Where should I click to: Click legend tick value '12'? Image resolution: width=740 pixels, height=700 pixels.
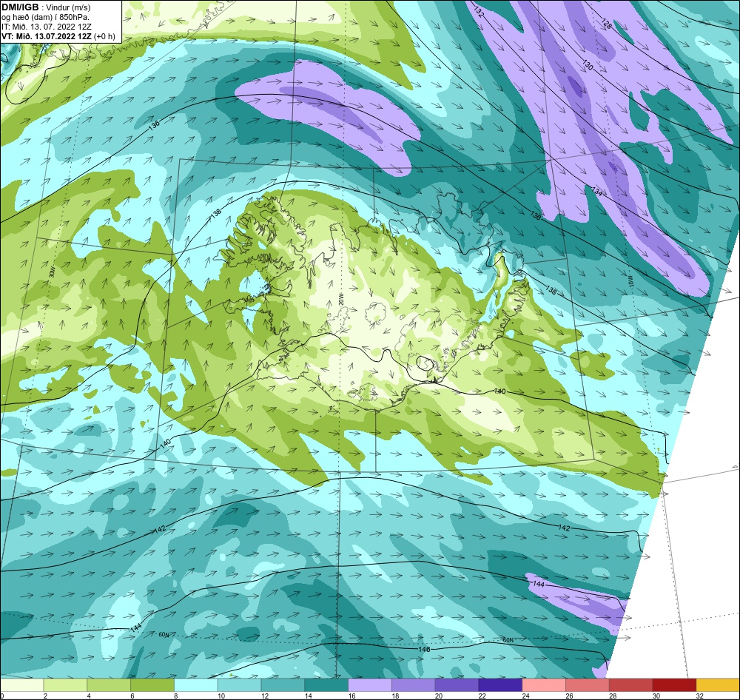point(265,696)
